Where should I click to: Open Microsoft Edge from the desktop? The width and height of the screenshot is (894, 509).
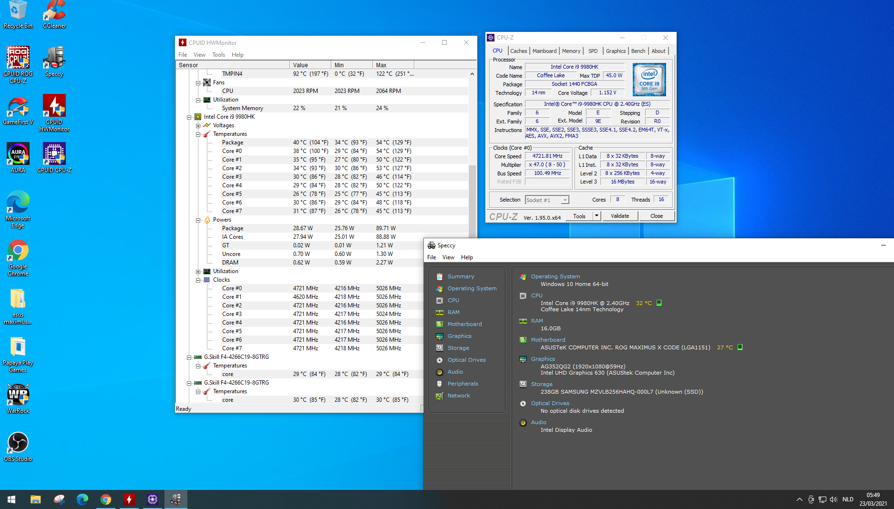coord(18,210)
